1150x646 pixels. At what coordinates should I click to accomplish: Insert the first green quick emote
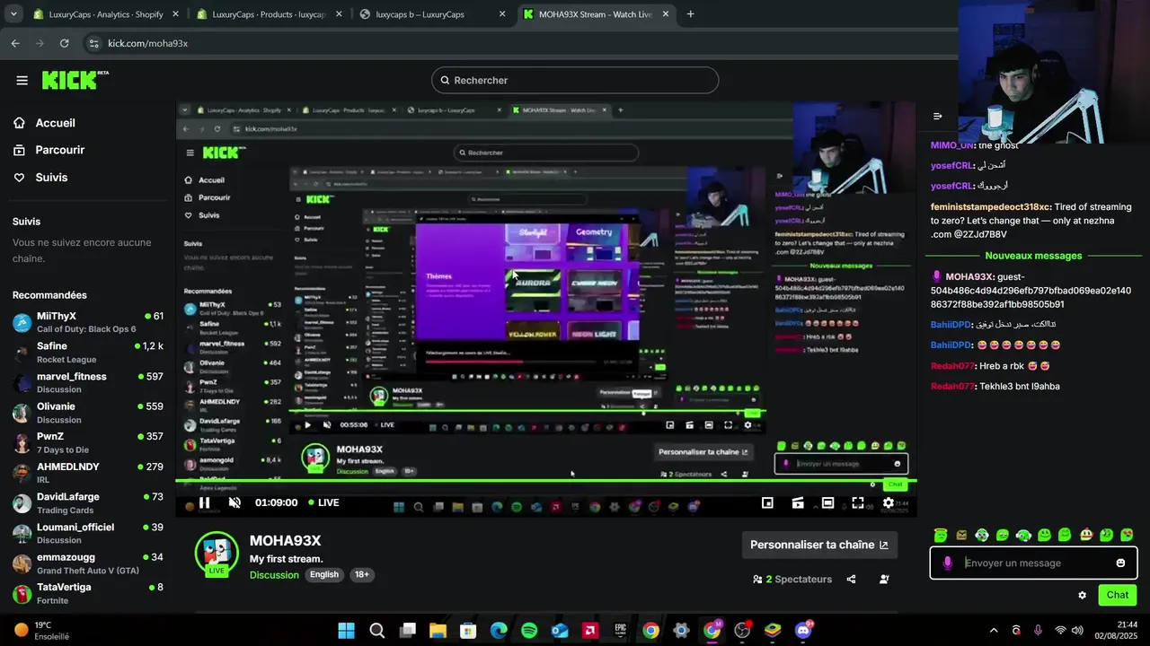[x=941, y=536]
